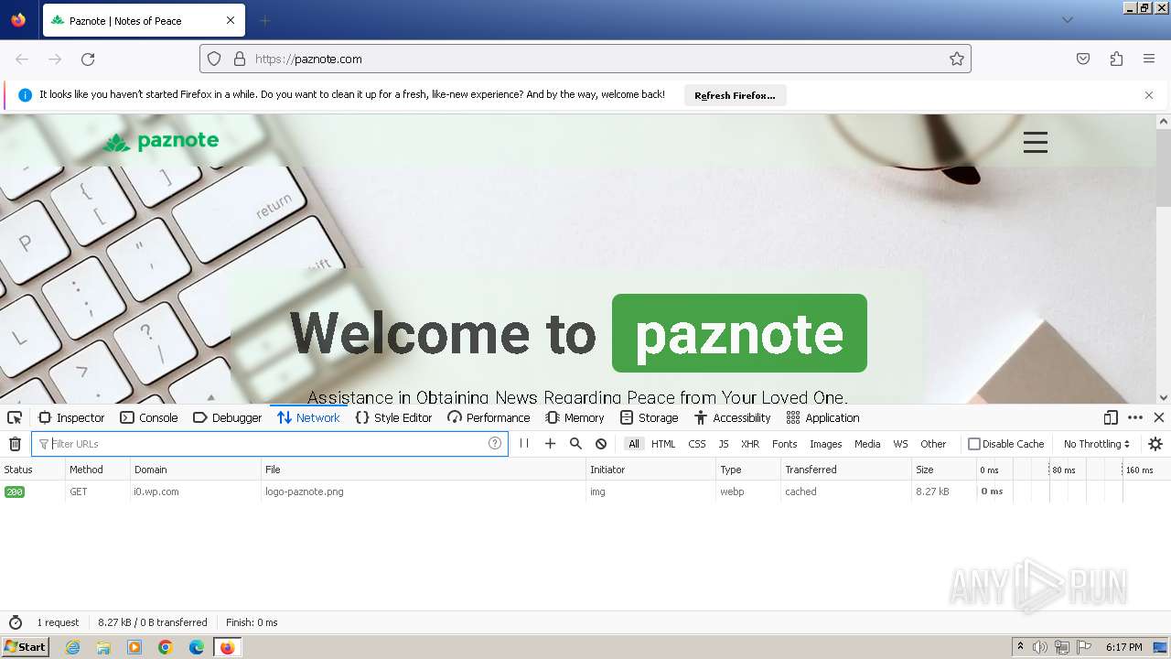Viewport: 1171px width, 659px height.
Task: Switch to the Memory tab
Action: coord(575,417)
